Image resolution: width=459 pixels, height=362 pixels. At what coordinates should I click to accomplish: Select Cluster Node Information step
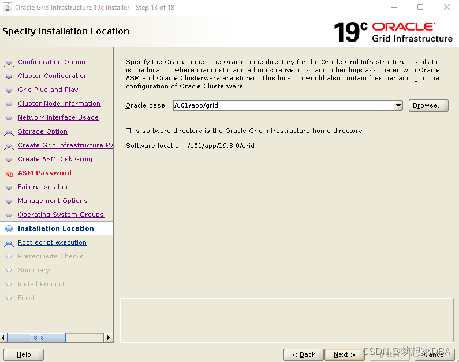59,104
